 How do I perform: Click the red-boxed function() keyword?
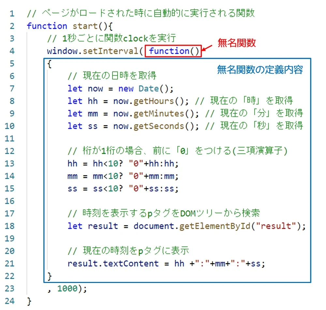click(x=173, y=51)
